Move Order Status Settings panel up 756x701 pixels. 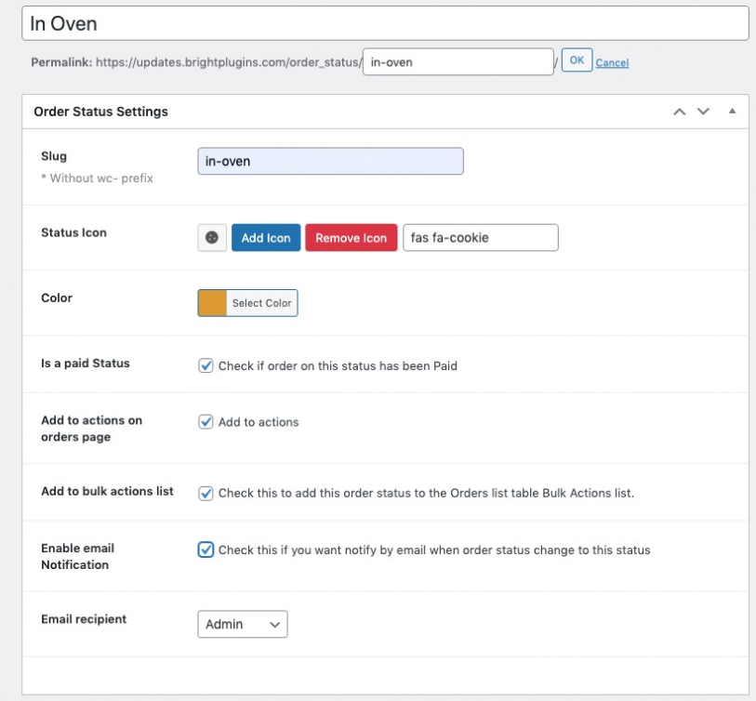[680, 112]
